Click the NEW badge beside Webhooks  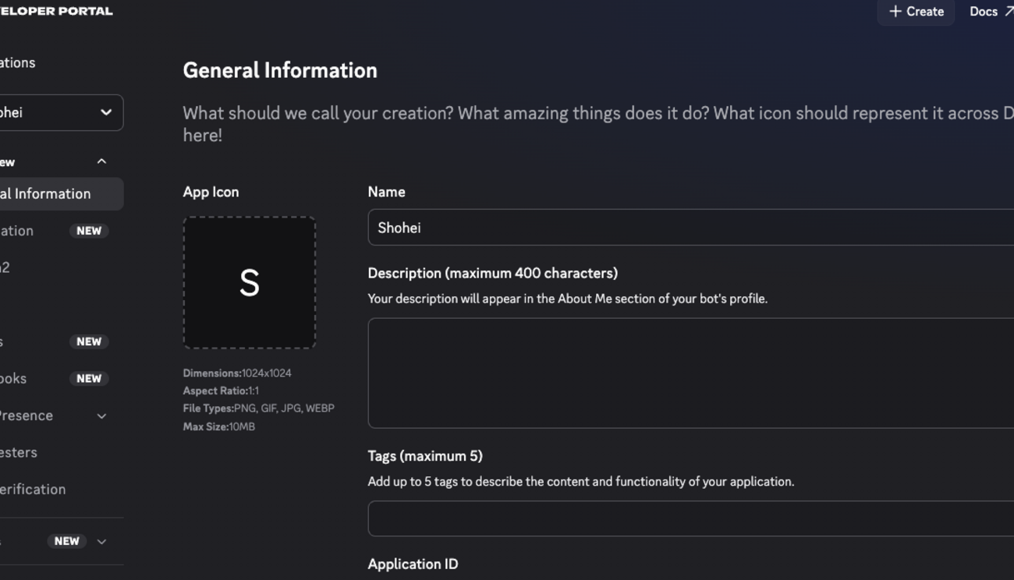point(89,379)
